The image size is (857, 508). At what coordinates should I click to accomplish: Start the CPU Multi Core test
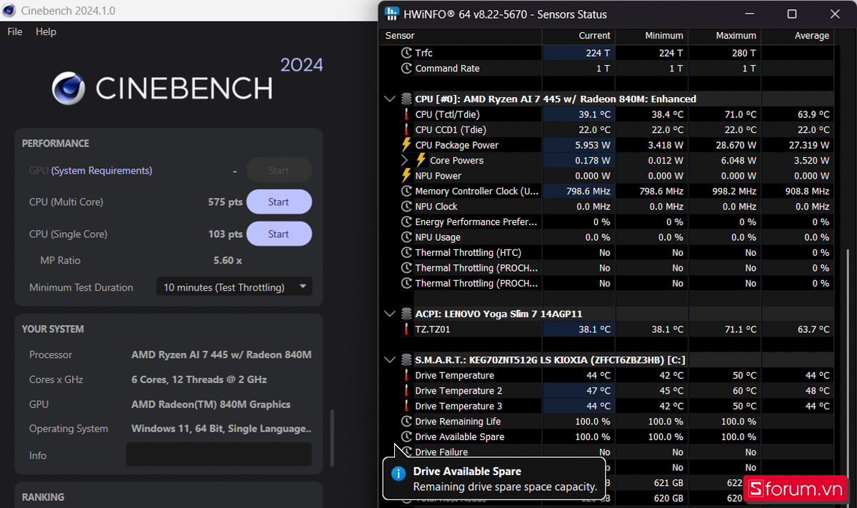(x=279, y=202)
